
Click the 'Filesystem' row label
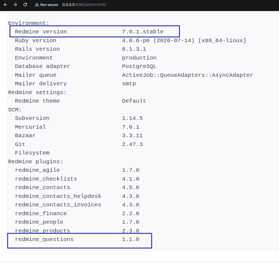[x=32, y=153]
